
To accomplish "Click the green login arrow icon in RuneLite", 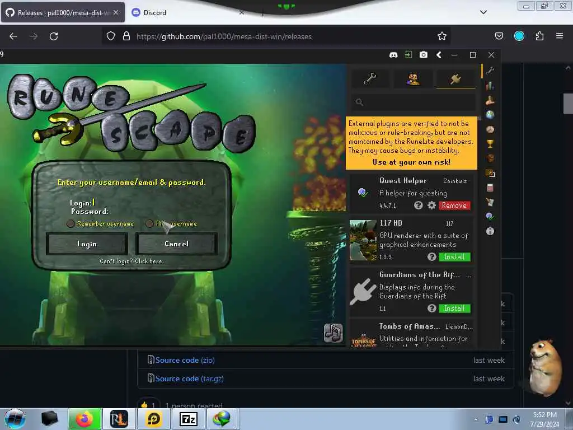I will pyautogui.click(x=408, y=54).
